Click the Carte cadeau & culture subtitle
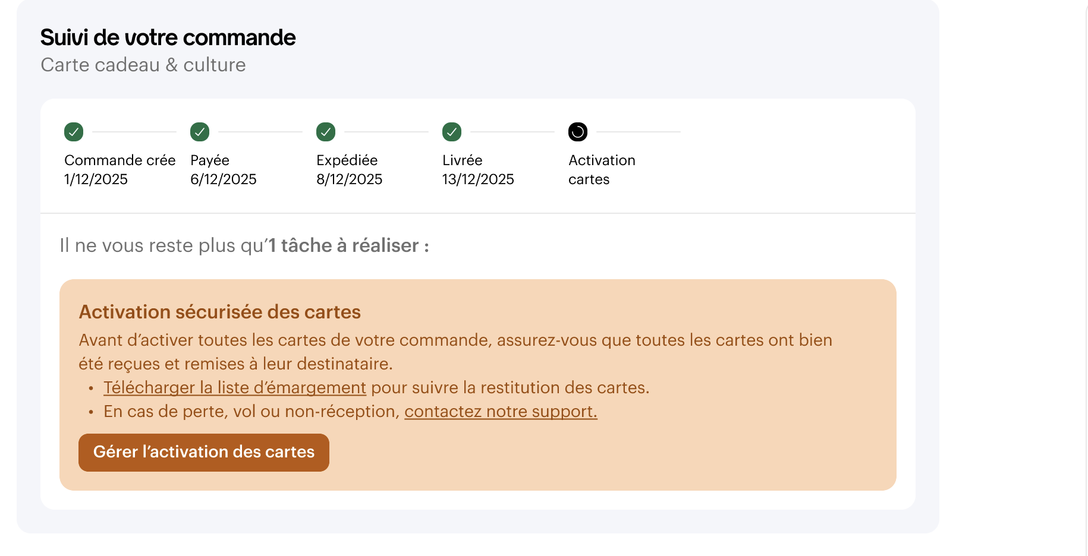Image resolution: width=1088 pixels, height=556 pixels. (143, 65)
